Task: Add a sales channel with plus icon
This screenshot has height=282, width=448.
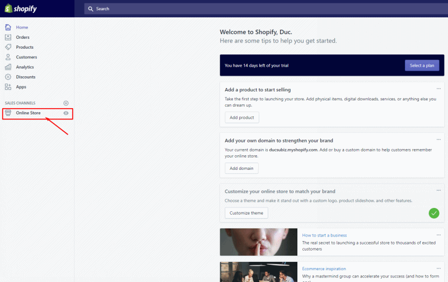Action: 66,103
